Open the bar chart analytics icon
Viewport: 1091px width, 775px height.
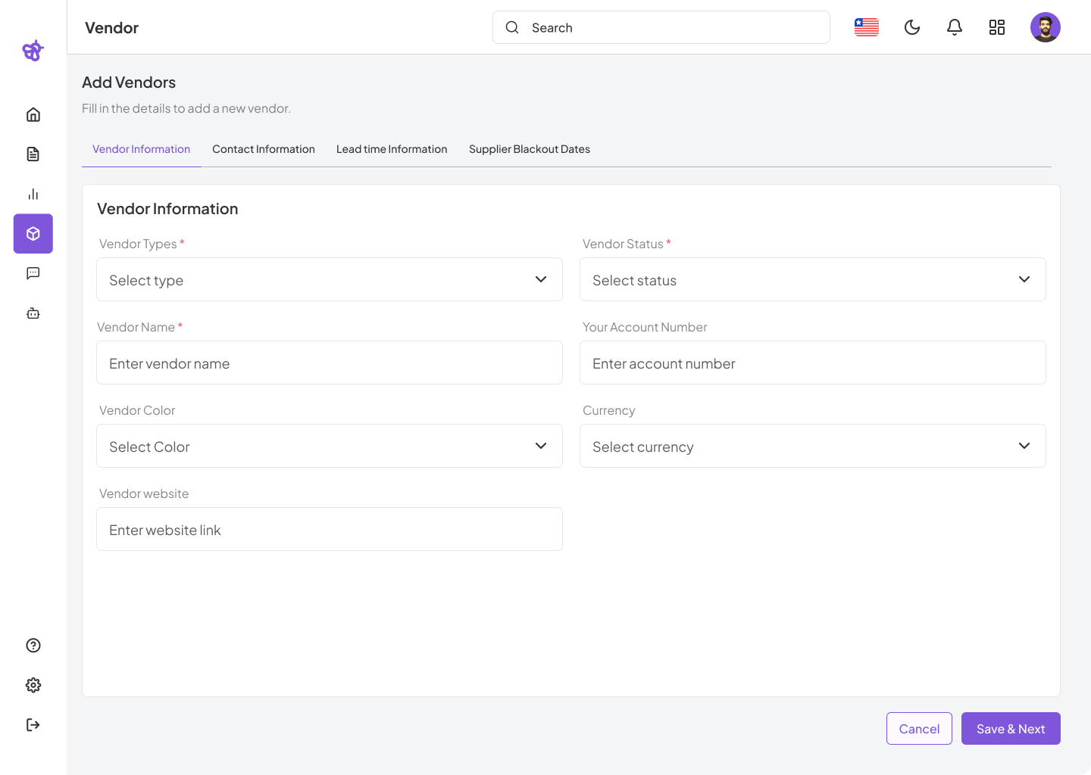coord(33,195)
